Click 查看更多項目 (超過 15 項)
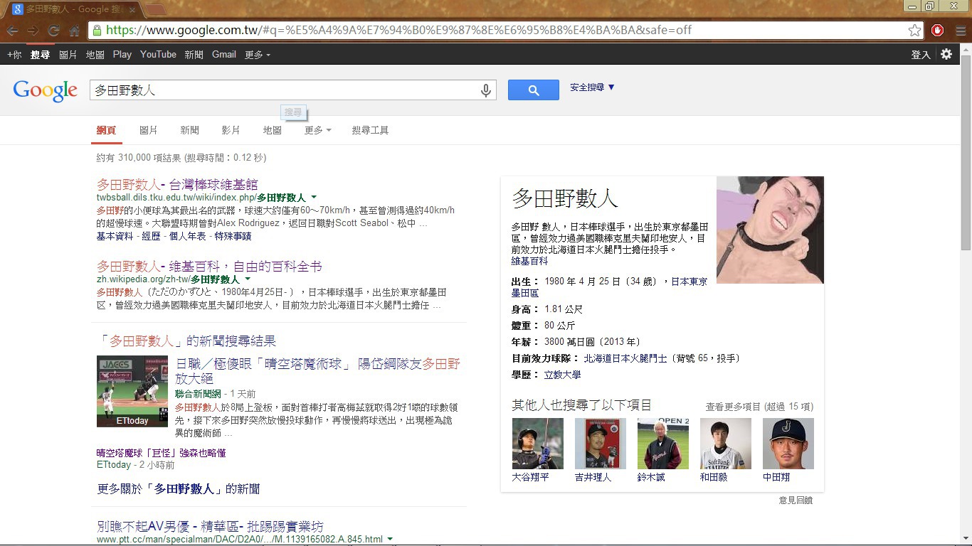The height and width of the screenshot is (546, 972). 759,407
